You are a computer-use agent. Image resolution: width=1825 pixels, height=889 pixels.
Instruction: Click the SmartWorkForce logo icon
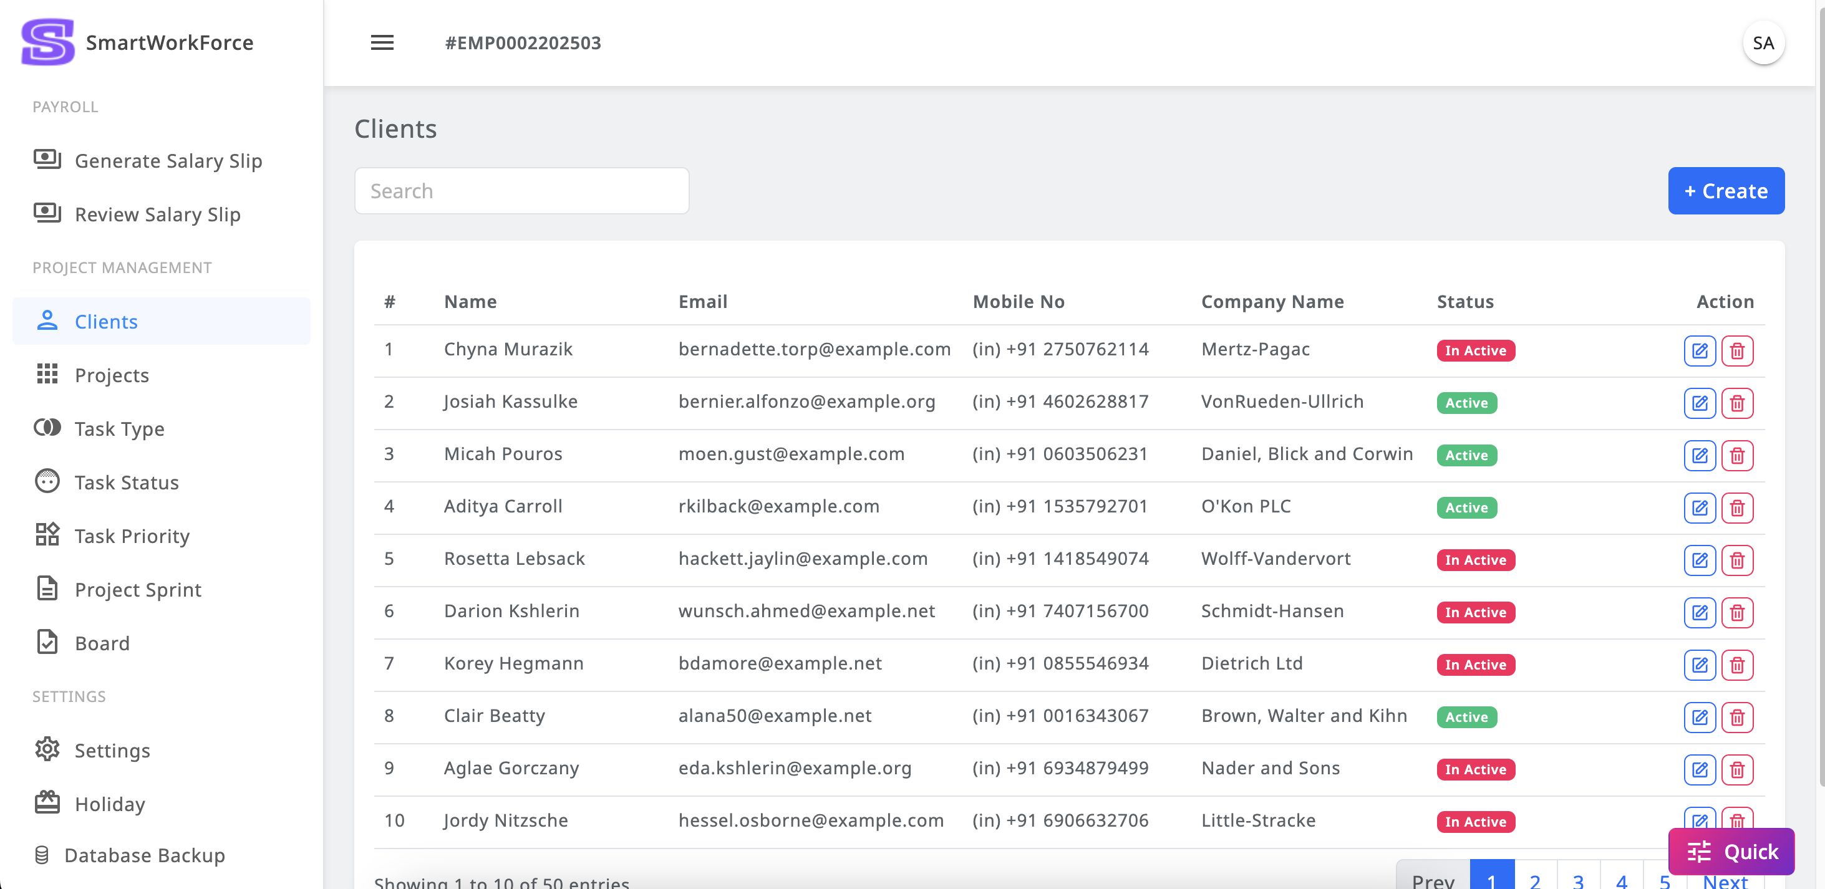[47, 42]
